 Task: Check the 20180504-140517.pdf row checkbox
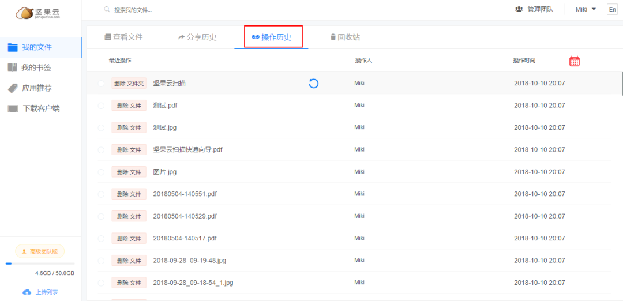tap(101, 239)
